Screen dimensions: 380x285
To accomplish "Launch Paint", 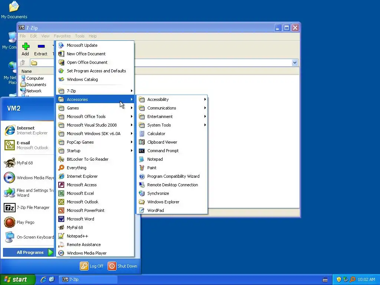I will point(172,168).
